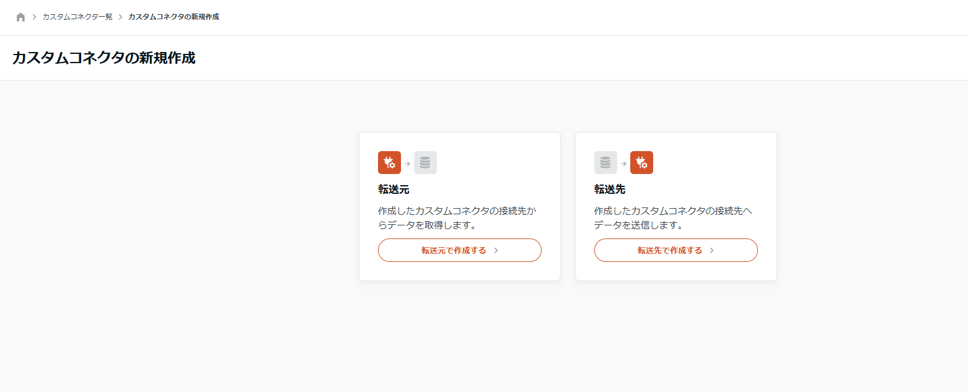
Task: Click orange connector plug icon in 転送元 card
Action: (x=389, y=163)
